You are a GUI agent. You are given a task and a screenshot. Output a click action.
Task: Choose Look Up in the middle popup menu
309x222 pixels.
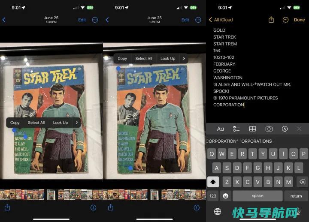[x=168, y=58]
